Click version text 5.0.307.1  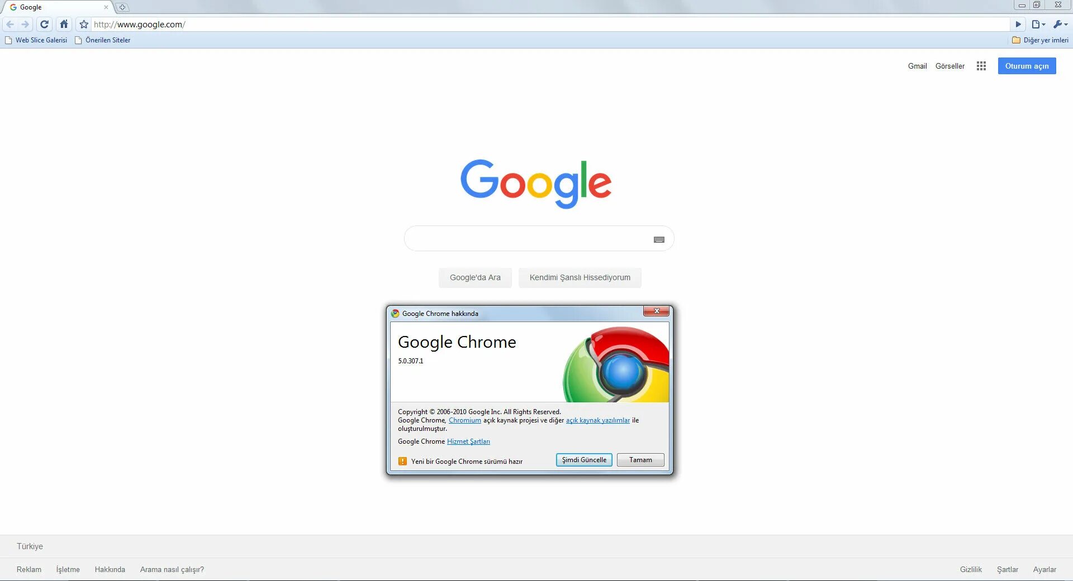coord(410,361)
